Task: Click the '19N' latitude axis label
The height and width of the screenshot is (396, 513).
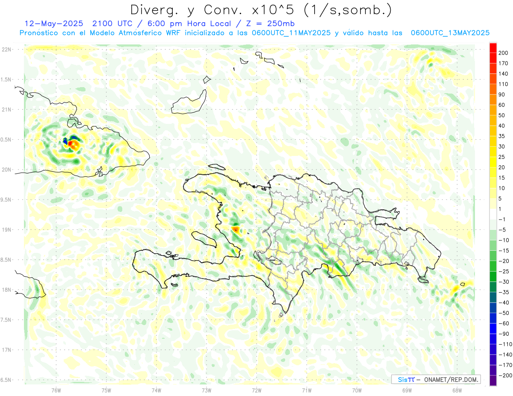Action: pos(6,229)
